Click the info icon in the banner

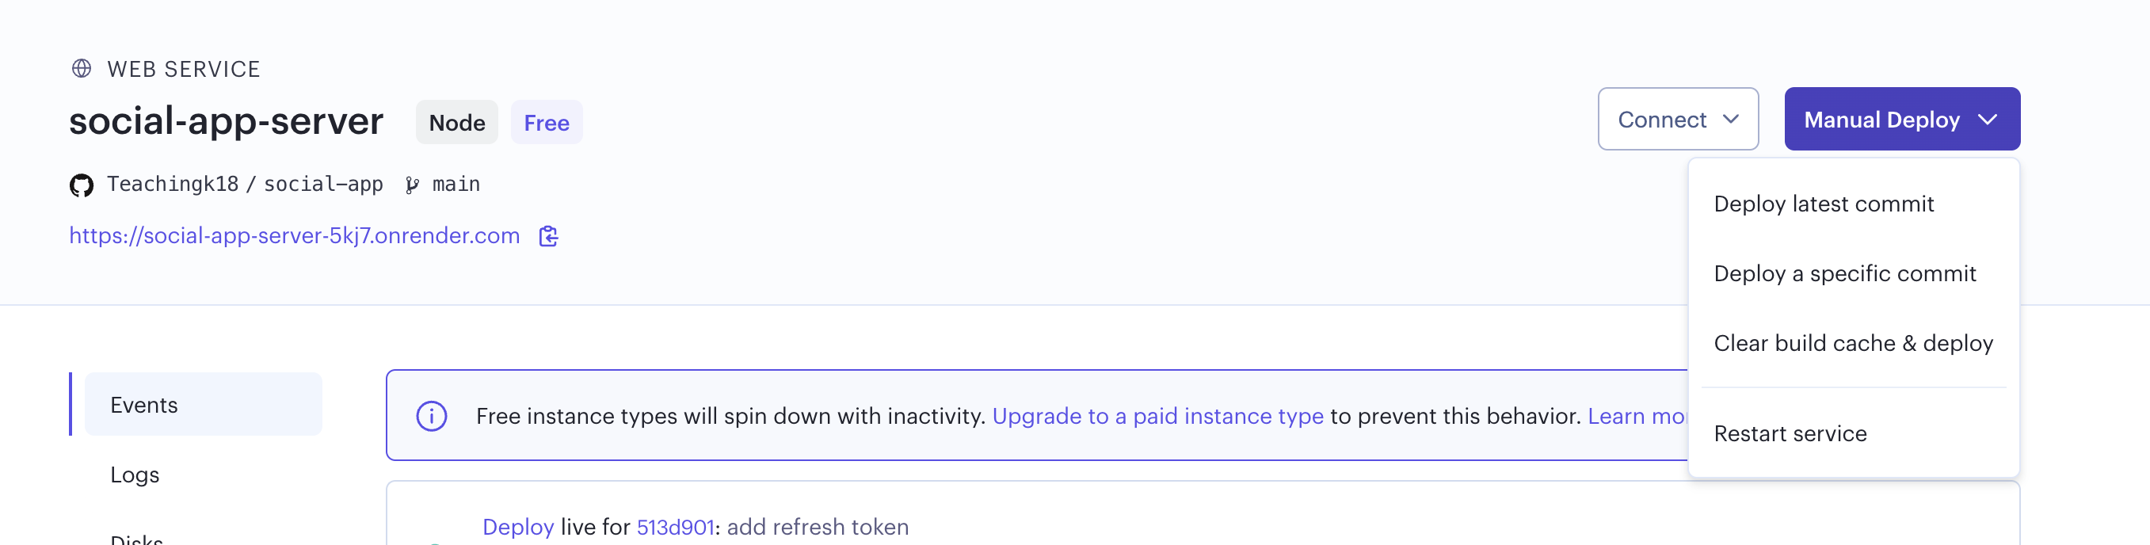coord(432,416)
